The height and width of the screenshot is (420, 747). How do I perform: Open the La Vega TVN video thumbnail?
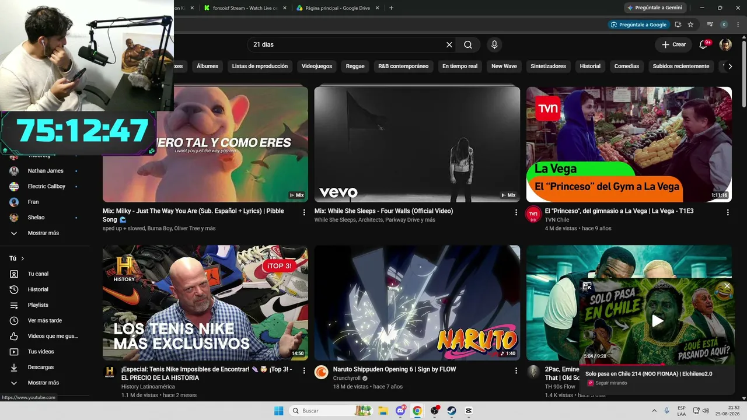pos(629,145)
